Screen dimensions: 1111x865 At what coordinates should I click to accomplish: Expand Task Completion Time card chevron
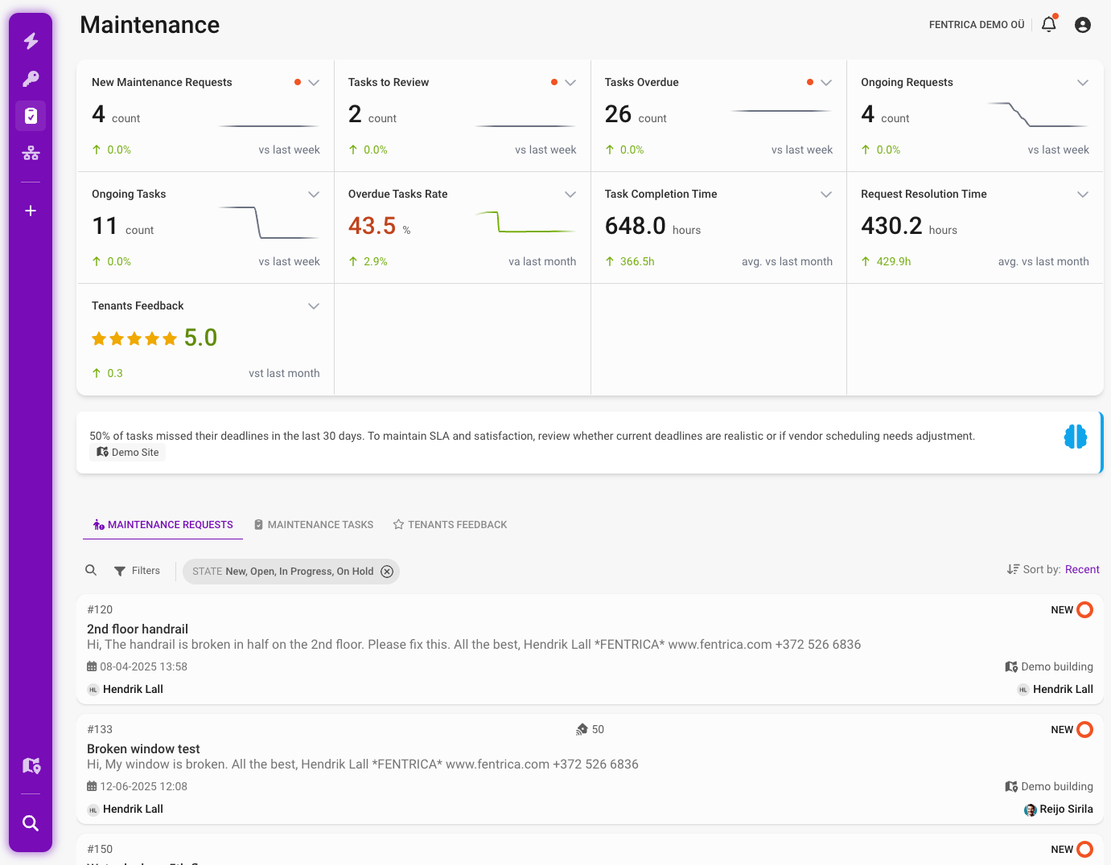click(826, 194)
